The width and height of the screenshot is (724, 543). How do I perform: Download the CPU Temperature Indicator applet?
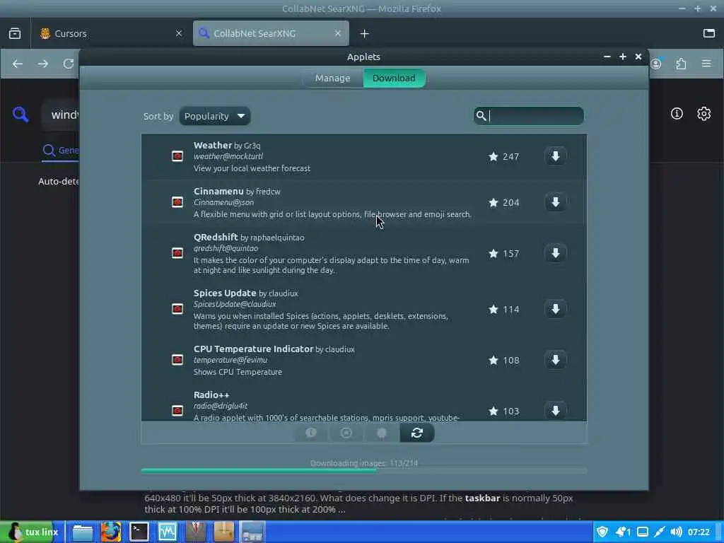click(556, 360)
